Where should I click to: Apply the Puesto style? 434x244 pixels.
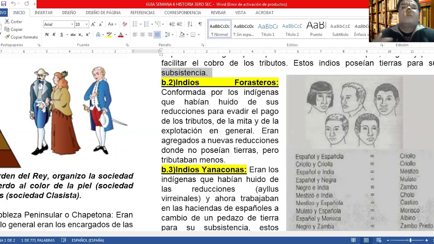point(316,29)
